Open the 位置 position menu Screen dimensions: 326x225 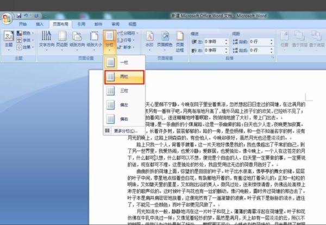[284, 41]
